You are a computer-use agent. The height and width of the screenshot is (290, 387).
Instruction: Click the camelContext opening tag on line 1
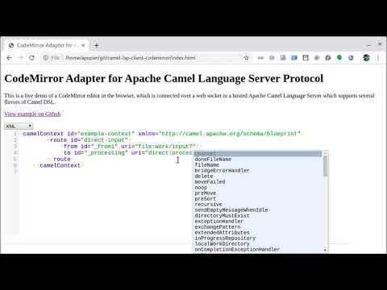click(43, 134)
